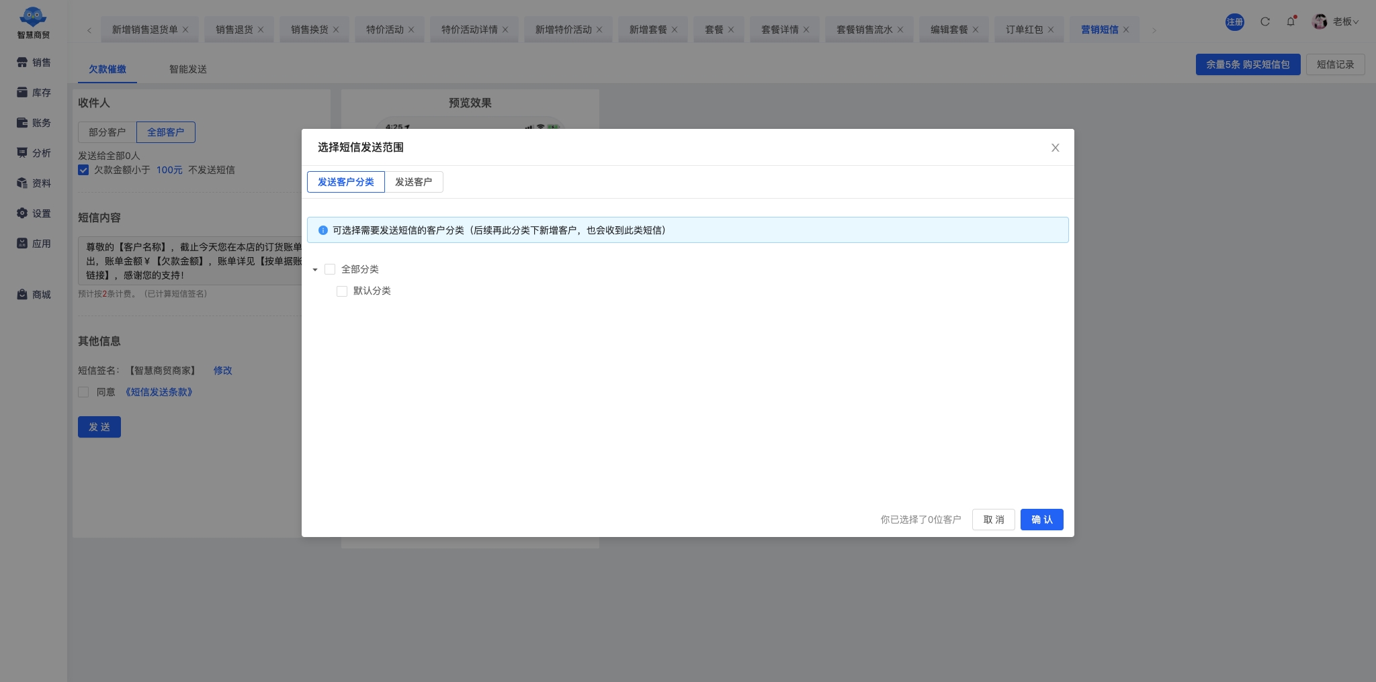The width and height of the screenshot is (1376, 682).
Task: Click the 短信内容 text area
Action: (x=190, y=261)
